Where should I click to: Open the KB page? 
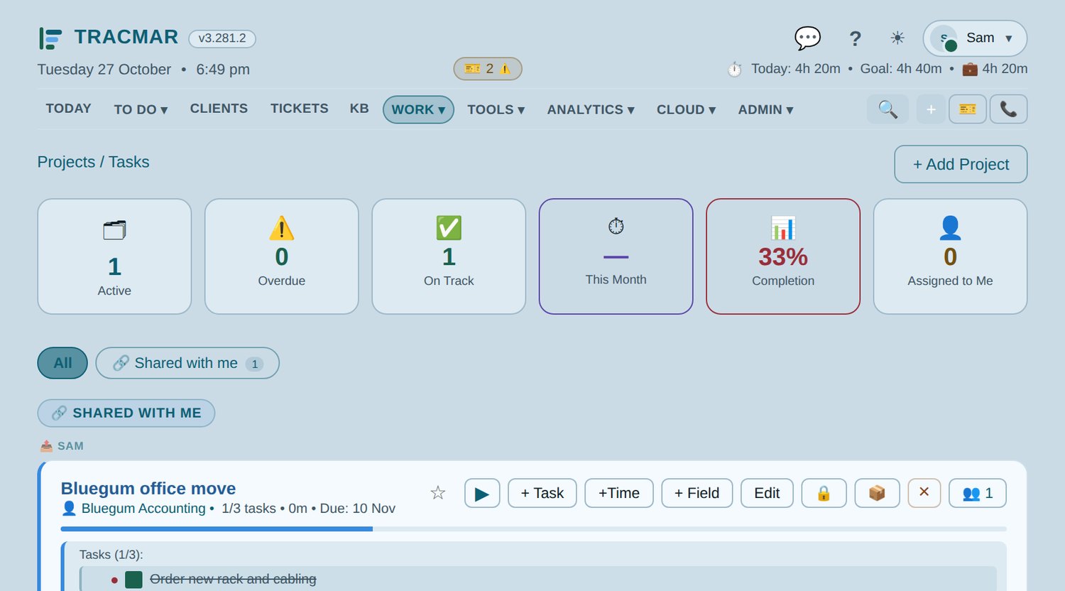coord(359,109)
